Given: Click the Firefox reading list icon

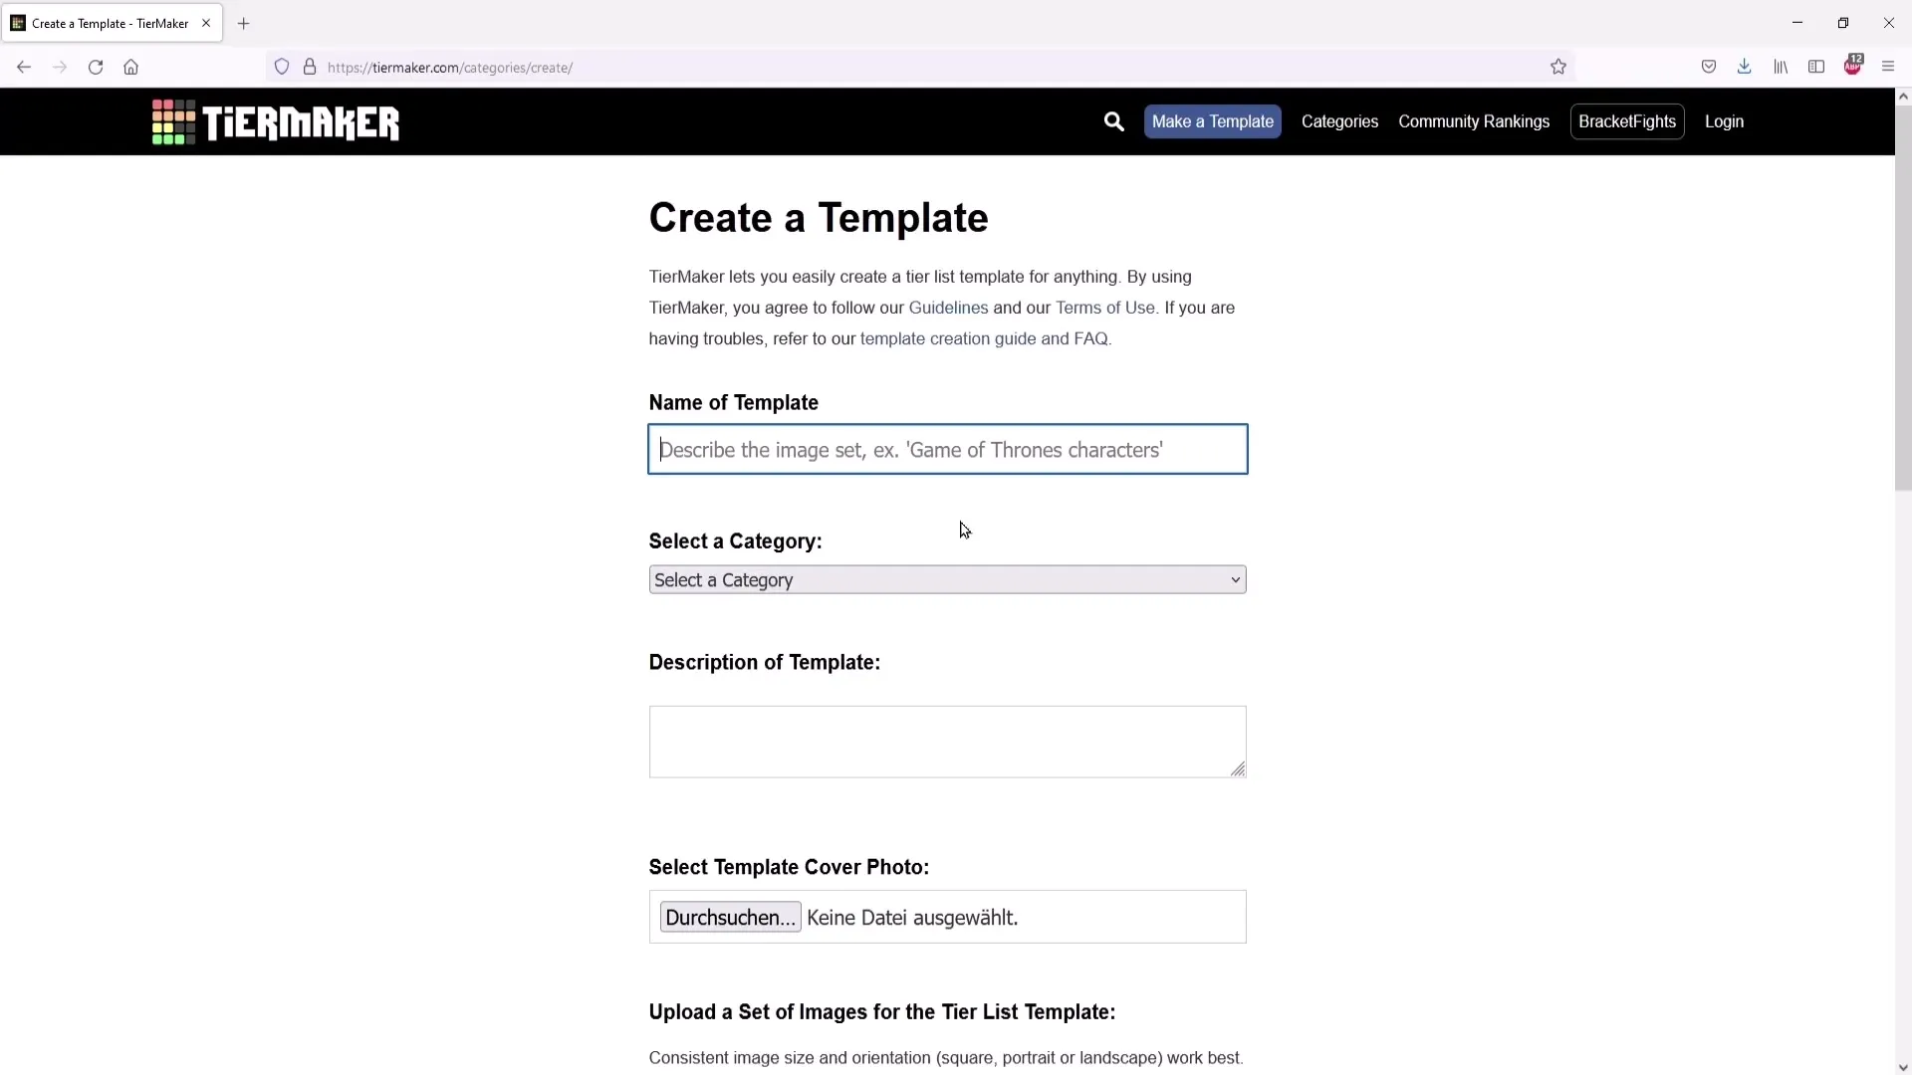Looking at the screenshot, I should pos(1781,67).
